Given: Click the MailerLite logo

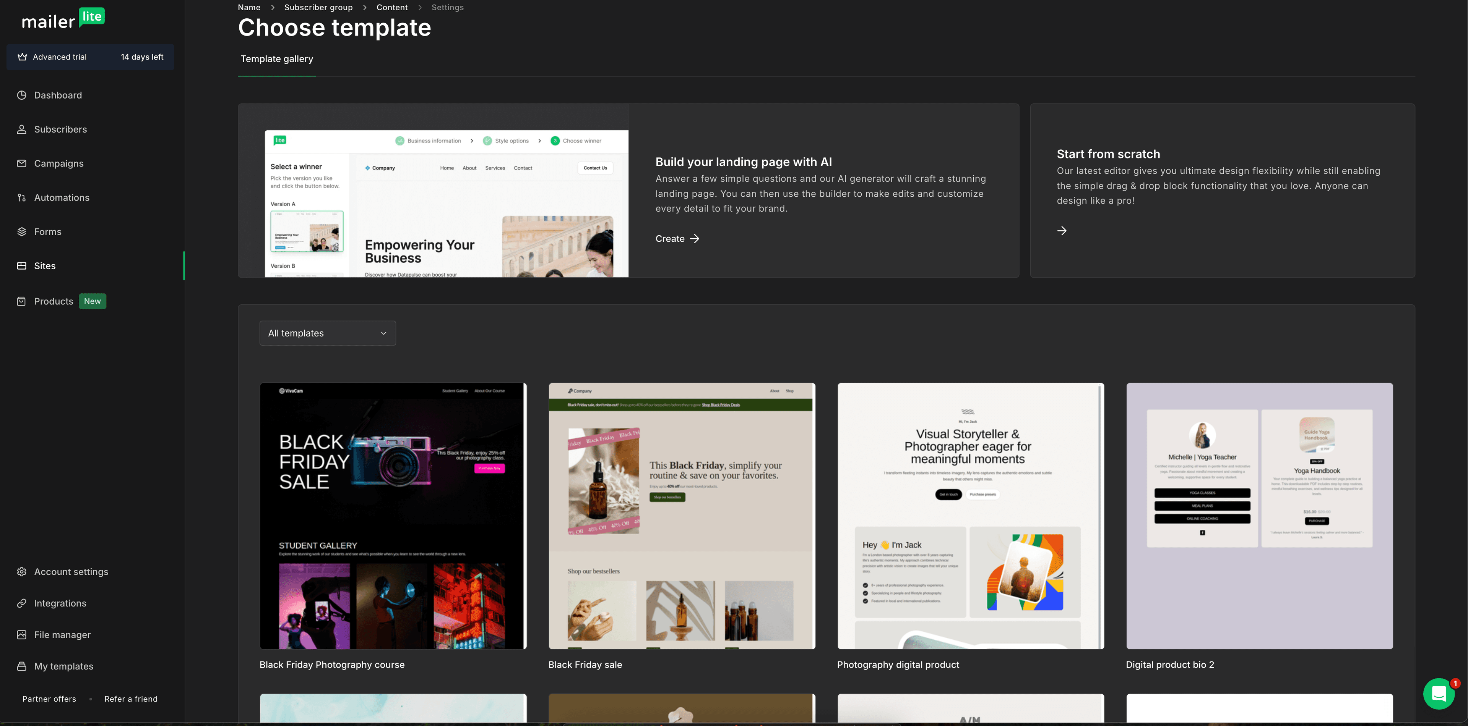Looking at the screenshot, I should click(63, 19).
